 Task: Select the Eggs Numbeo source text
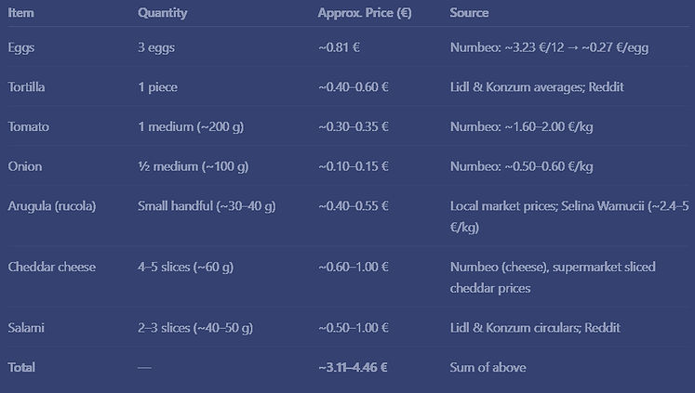(x=549, y=46)
